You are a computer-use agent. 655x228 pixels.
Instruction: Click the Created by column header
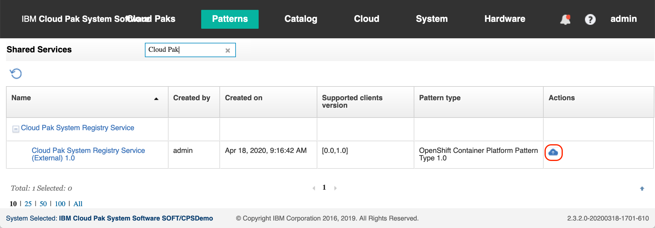(x=194, y=102)
